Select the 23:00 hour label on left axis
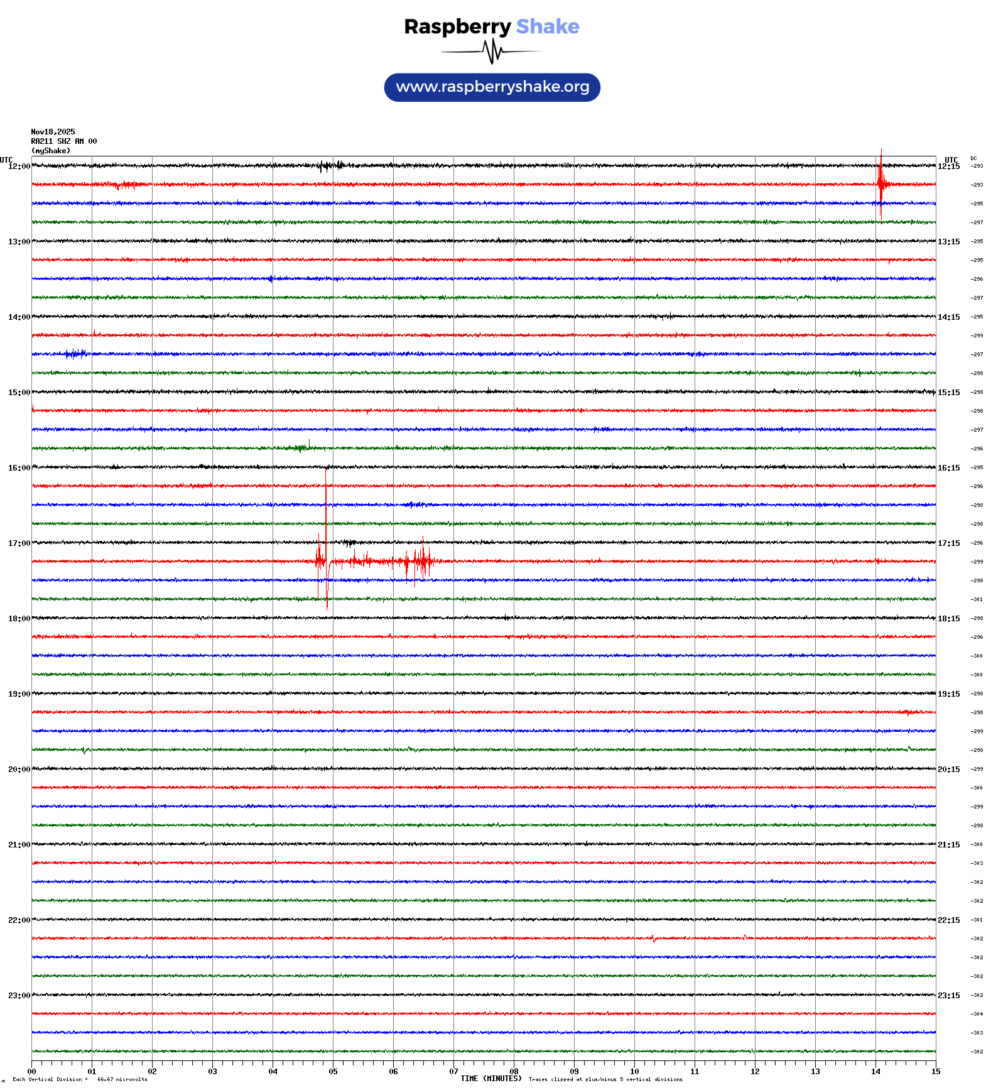The width and height of the screenshot is (986, 1088). [x=19, y=996]
